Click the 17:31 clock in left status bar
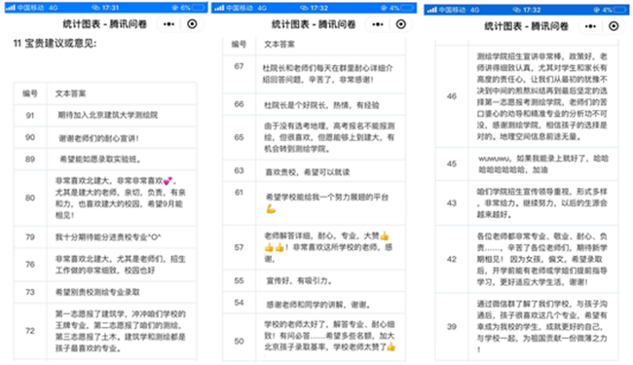The width and height of the screenshot is (633, 365). (110, 8)
